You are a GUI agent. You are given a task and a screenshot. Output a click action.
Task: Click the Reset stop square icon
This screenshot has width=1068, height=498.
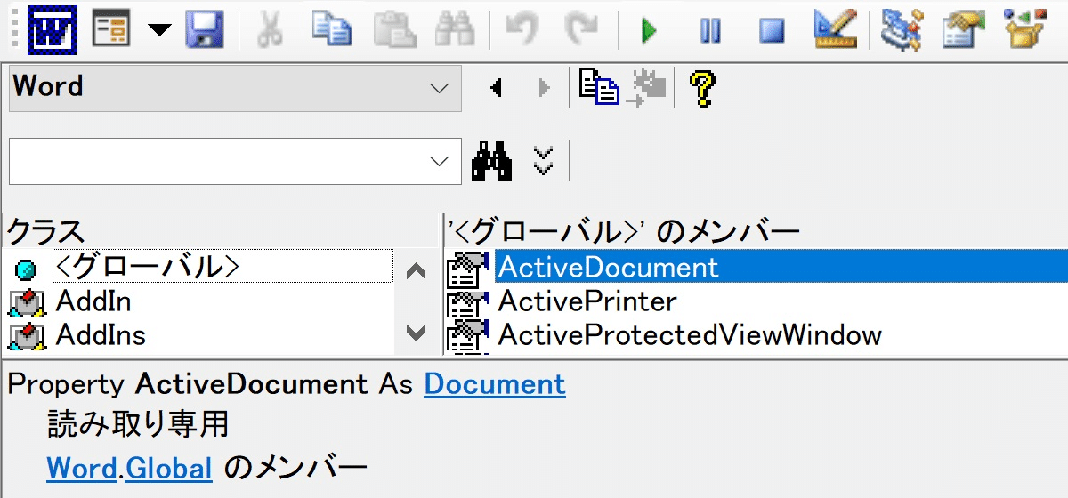click(772, 31)
